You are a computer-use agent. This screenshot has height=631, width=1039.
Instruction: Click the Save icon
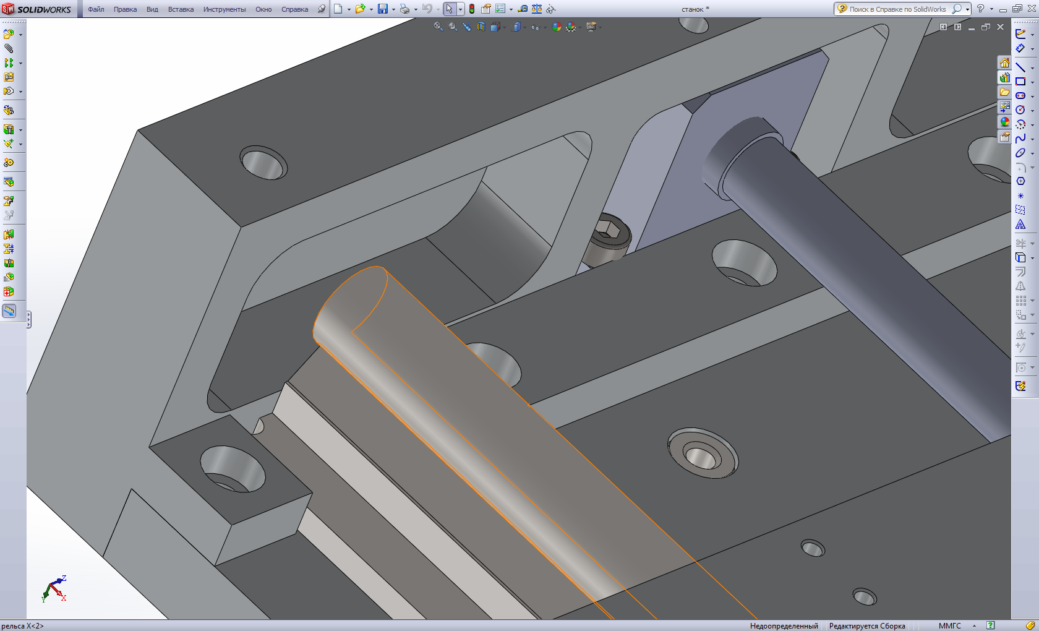point(383,9)
